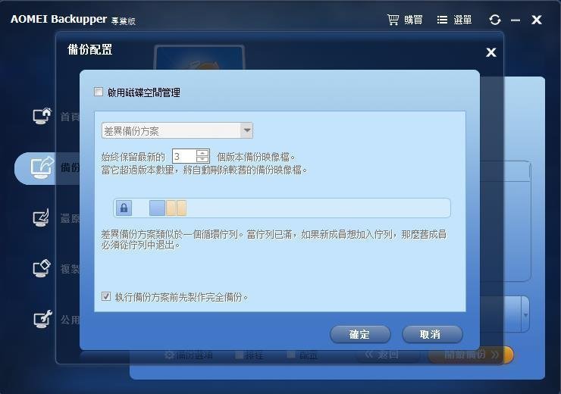Click the Home sidebar icon
The image size is (561, 394).
tap(42, 116)
